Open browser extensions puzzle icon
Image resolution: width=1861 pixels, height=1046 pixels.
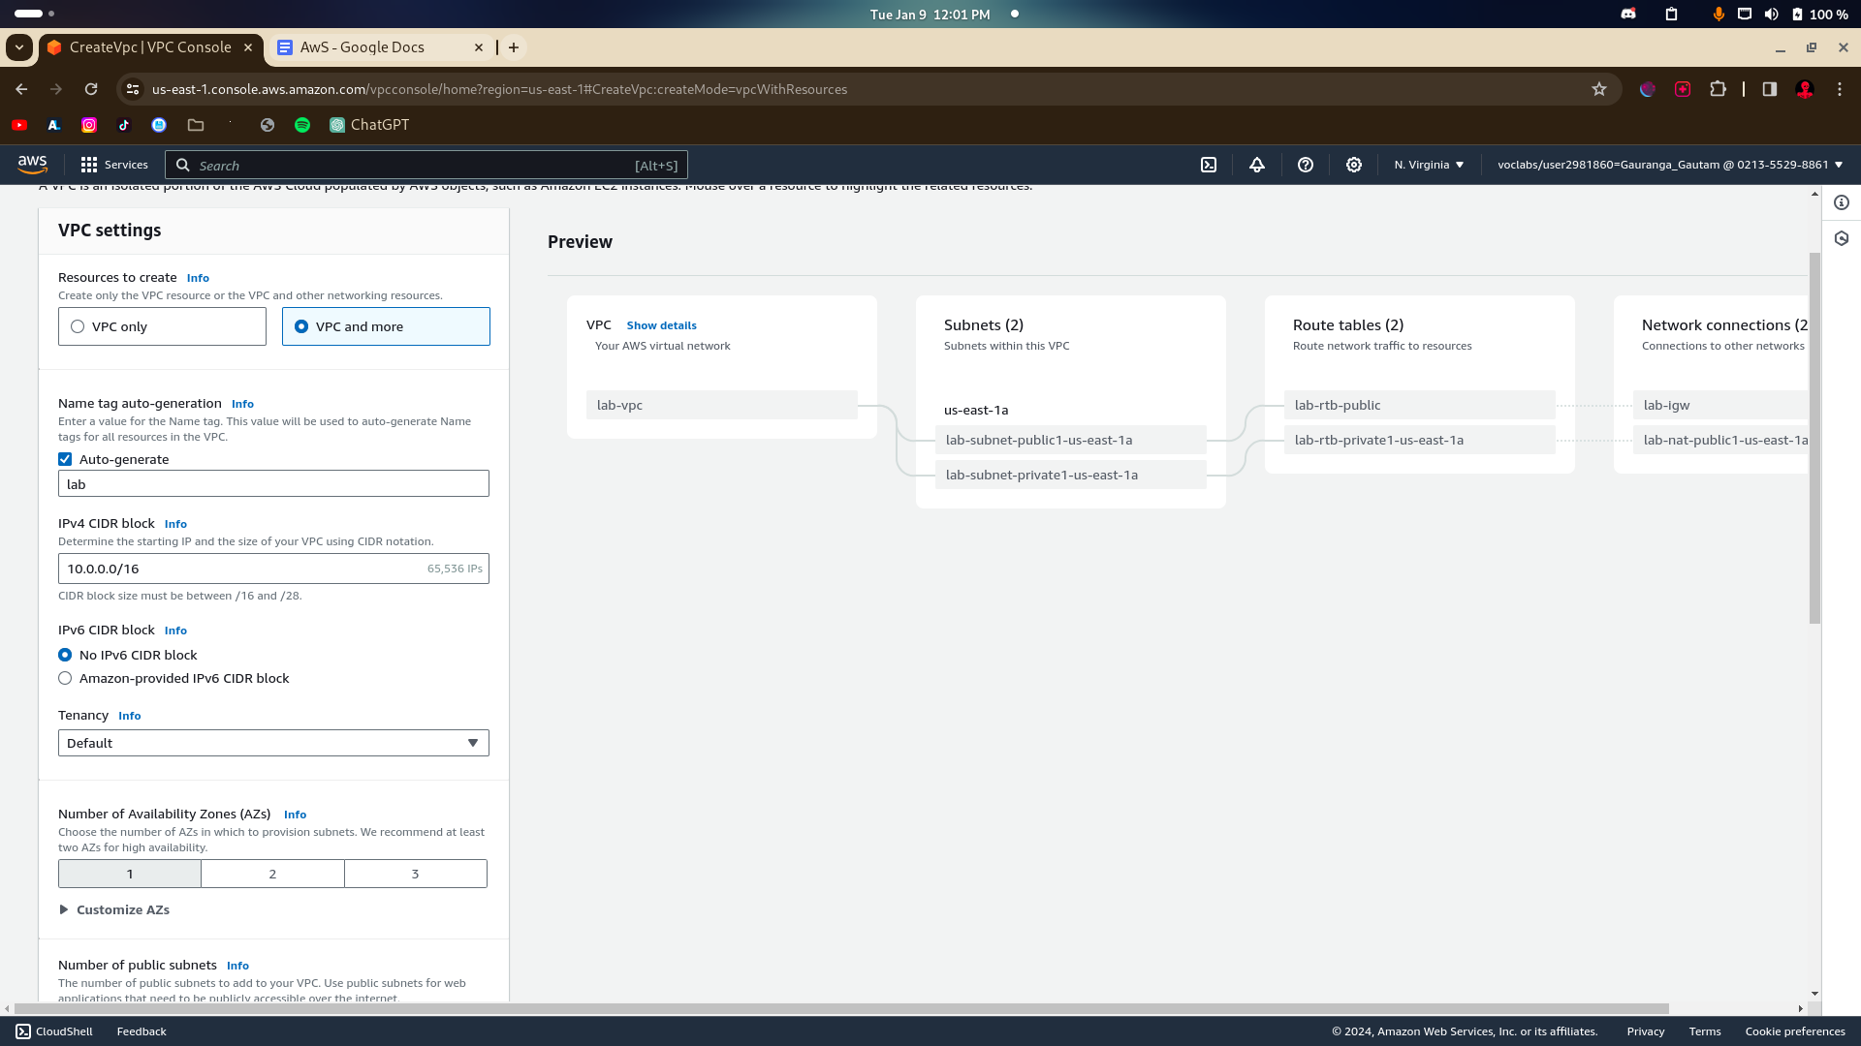(1718, 89)
